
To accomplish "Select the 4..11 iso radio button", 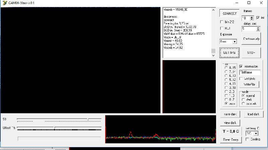I will pyautogui.click(x=226, y=84).
